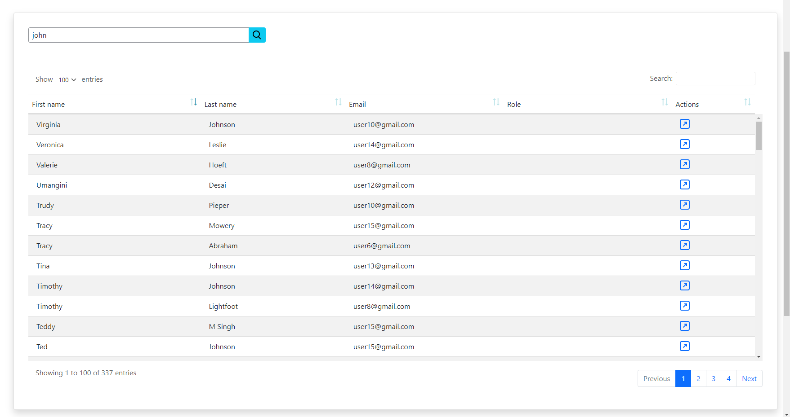Open action for Timothy Johnson row

tap(684, 285)
